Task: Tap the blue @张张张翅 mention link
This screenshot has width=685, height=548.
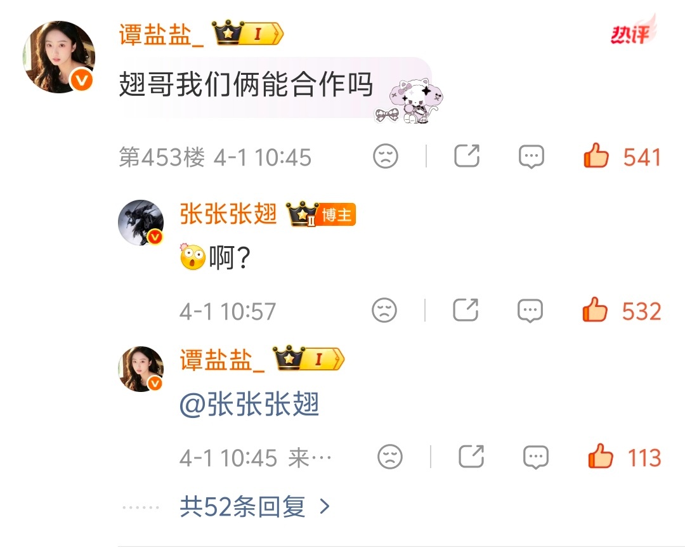Action: (x=249, y=404)
